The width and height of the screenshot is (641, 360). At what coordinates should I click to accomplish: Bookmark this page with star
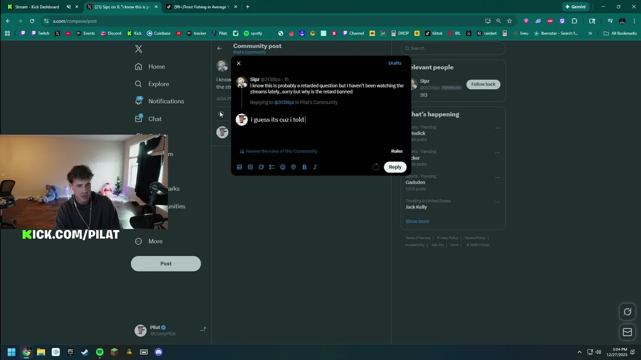point(509,21)
